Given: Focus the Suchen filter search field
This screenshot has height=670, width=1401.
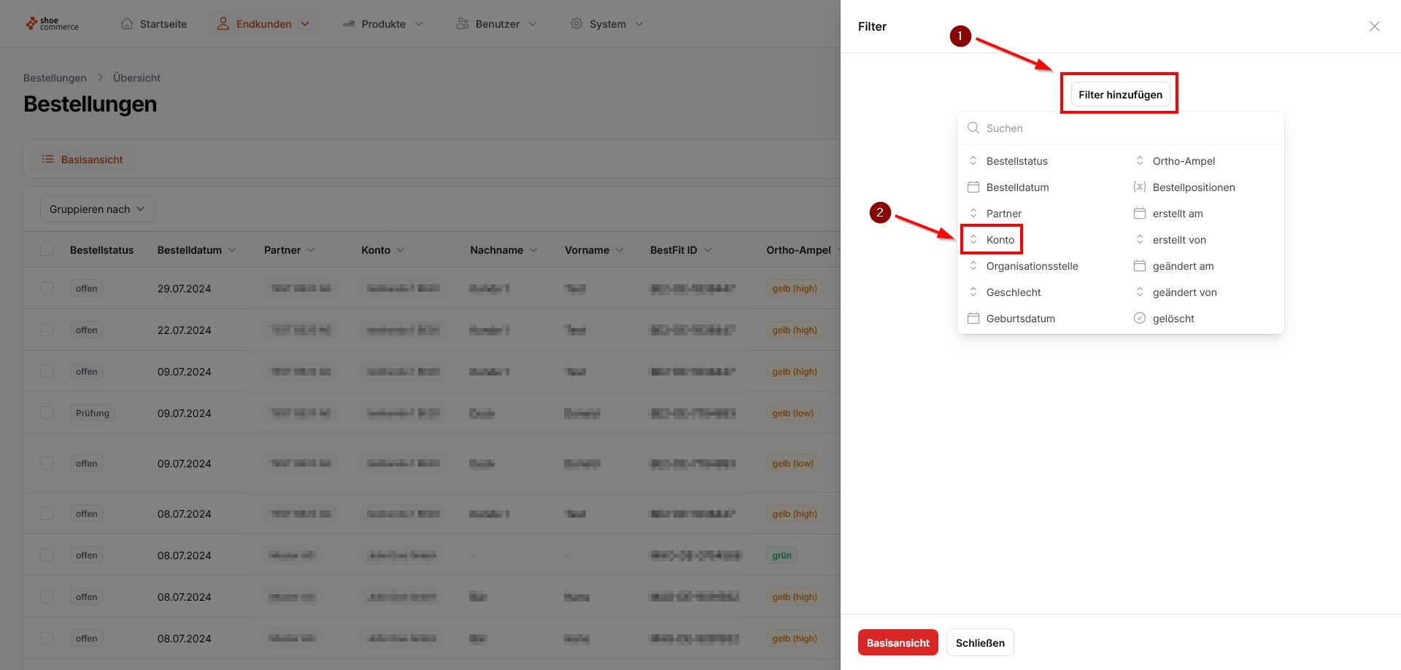Looking at the screenshot, I should [x=1120, y=128].
